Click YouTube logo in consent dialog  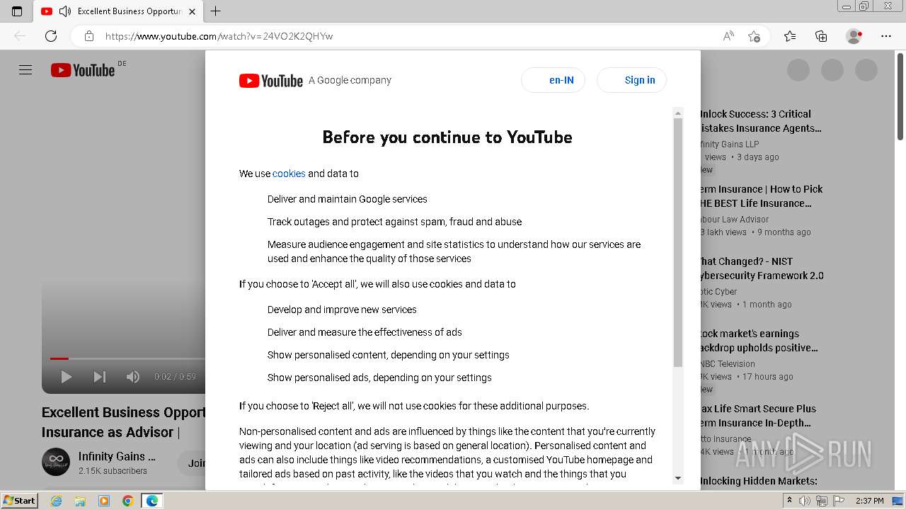tap(271, 81)
